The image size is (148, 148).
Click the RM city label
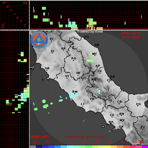[x=75, y=92]
